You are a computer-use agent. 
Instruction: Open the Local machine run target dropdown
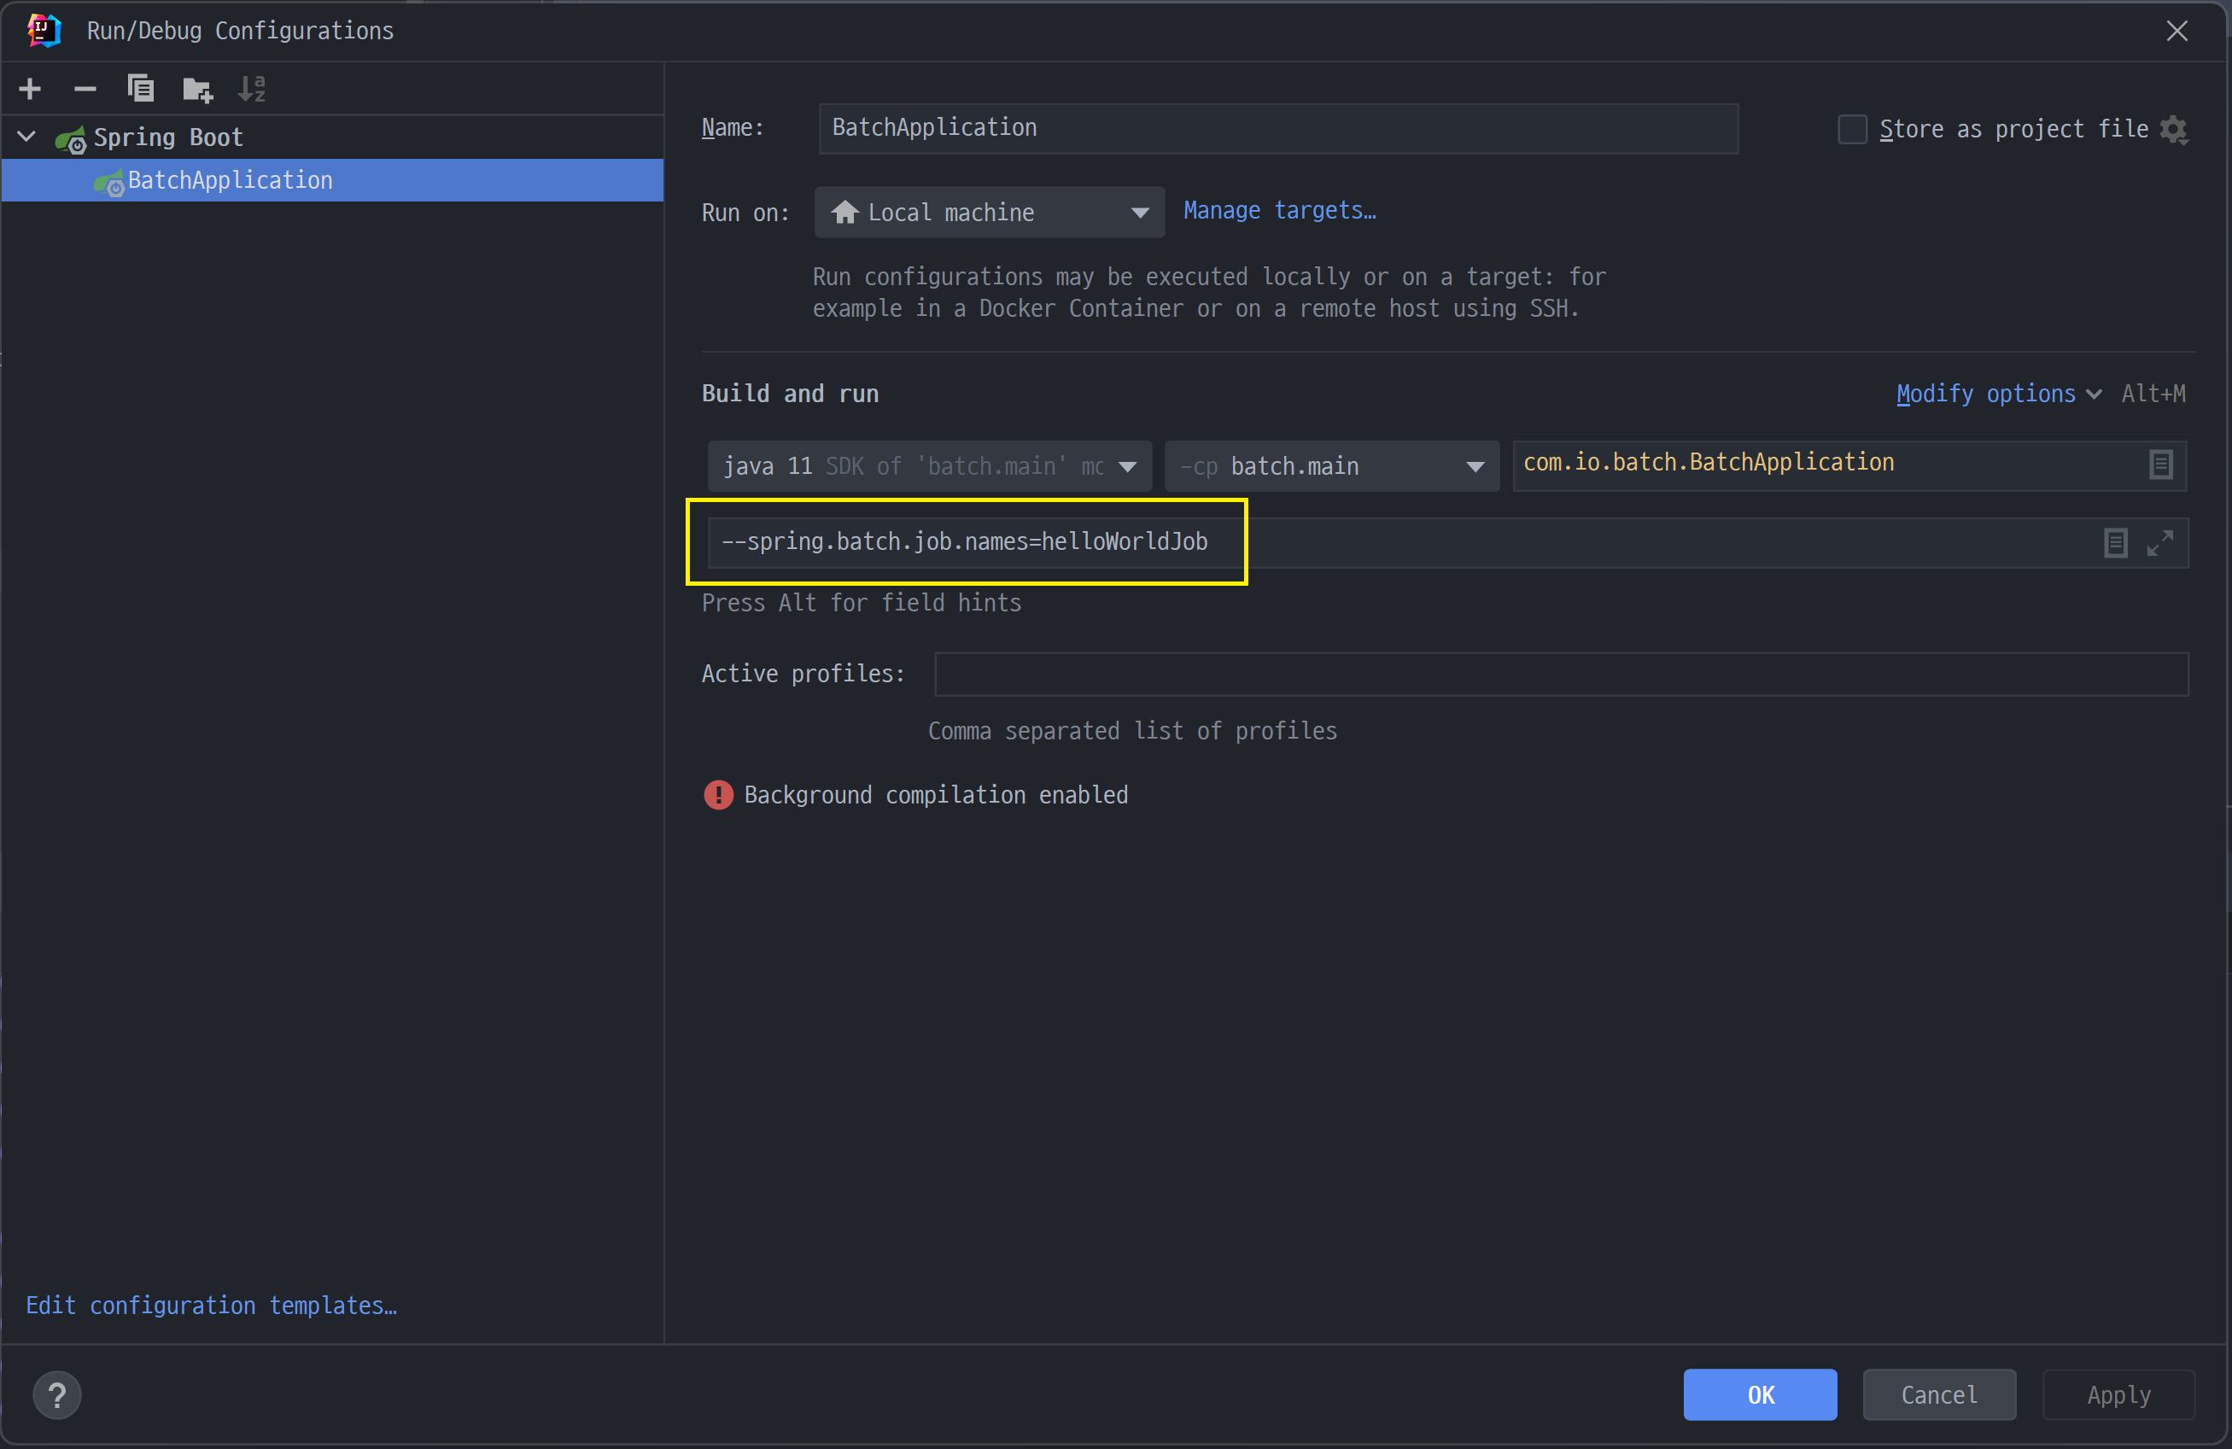click(x=989, y=213)
